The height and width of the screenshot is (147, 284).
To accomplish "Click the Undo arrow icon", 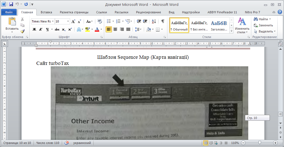I will pos(17,4).
